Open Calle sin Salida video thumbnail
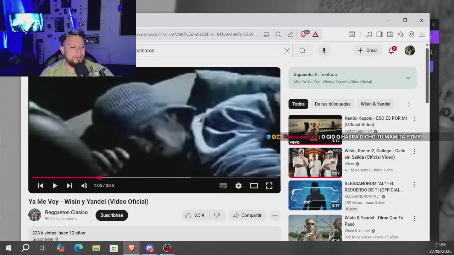454x255 pixels. point(315,163)
